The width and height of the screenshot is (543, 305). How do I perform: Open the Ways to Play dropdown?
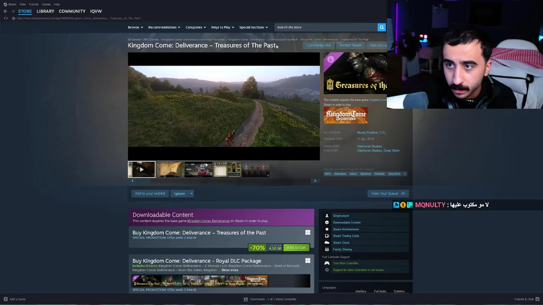[x=223, y=27]
